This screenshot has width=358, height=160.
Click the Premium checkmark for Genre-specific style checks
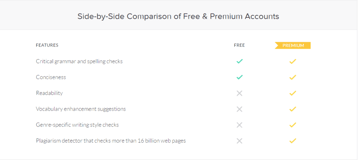point(293,125)
